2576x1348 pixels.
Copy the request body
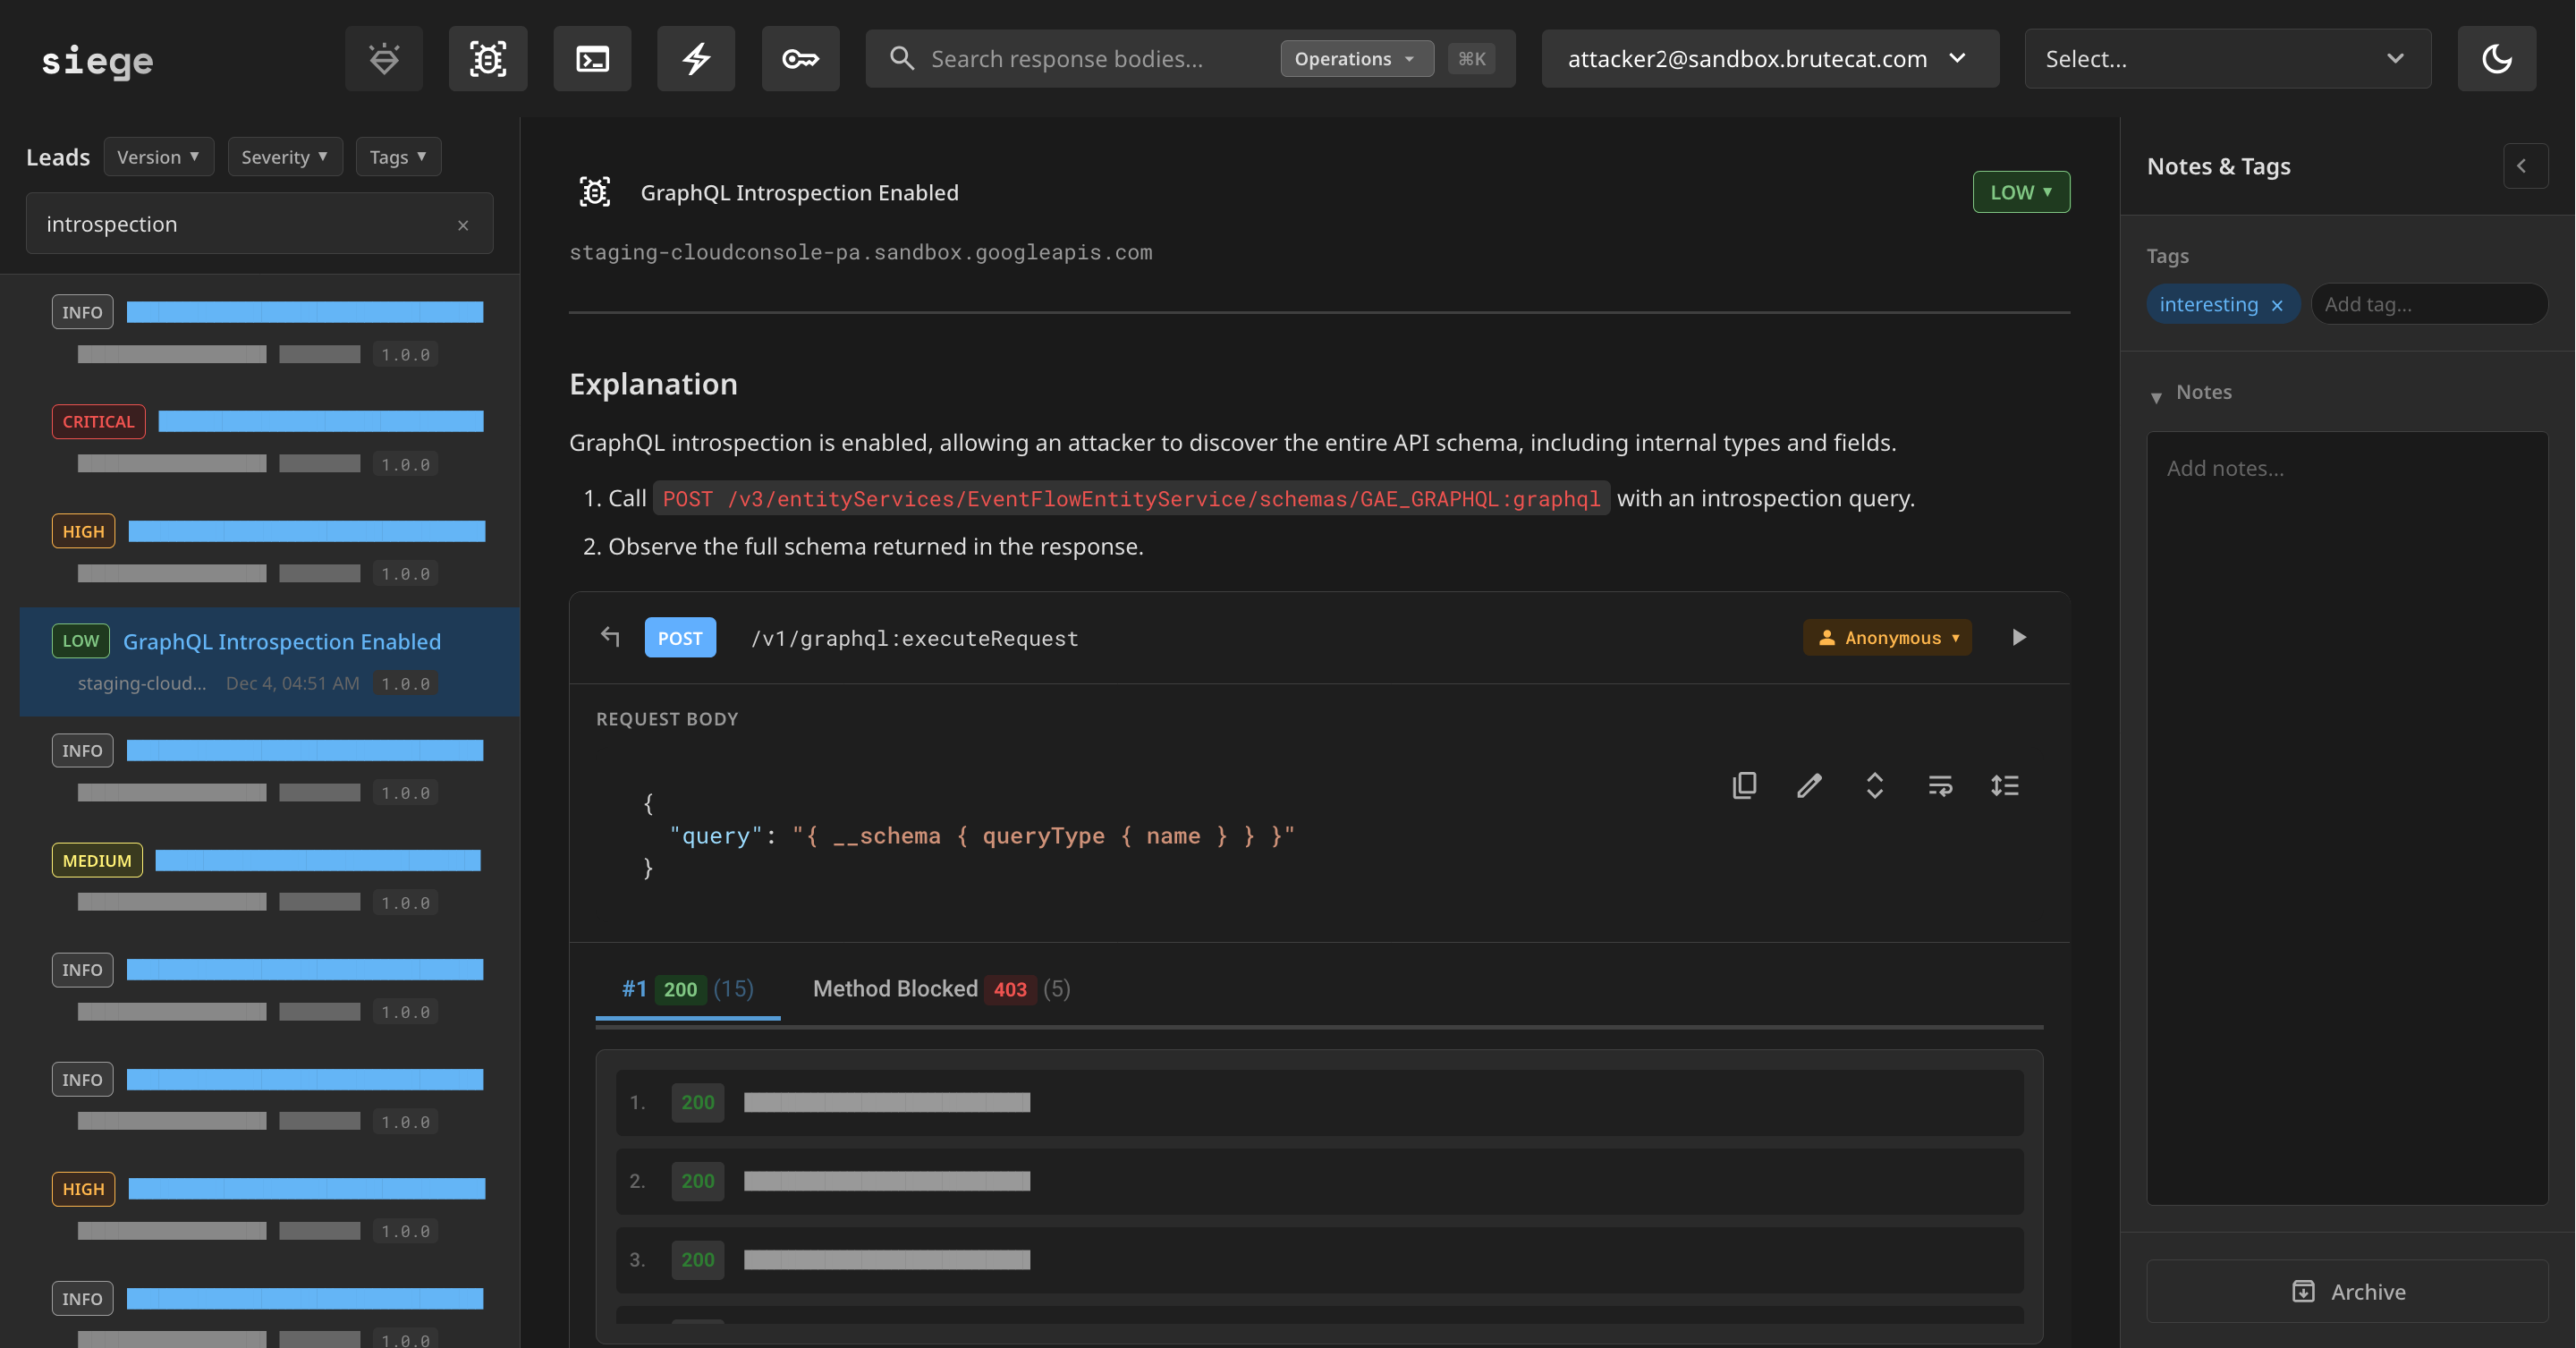pyautogui.click(x=1744, y=786)
